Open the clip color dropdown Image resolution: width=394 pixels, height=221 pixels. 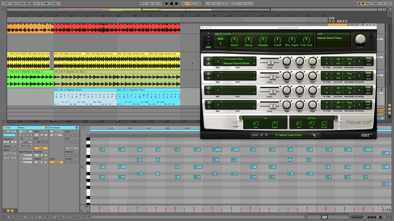(10, 135)
